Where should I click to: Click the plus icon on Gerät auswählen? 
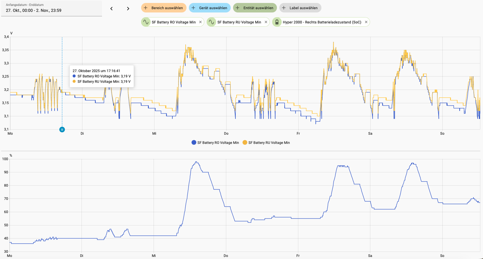point(193,8)
